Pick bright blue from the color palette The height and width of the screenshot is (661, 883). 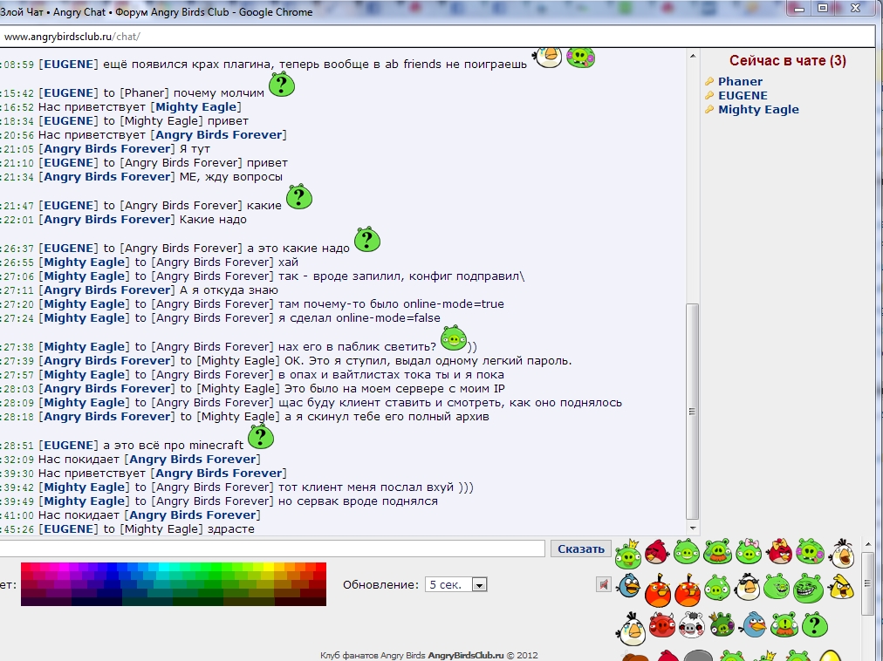112,567
